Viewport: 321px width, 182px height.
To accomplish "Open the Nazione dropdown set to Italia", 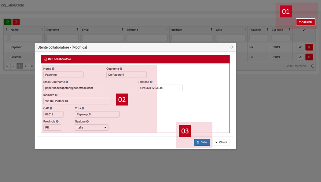I will pyautogui.click(x=91, y=127).
